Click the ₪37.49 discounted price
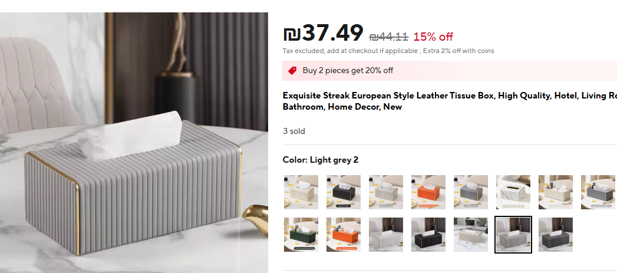The image size is (617, 273). point(323,33)
